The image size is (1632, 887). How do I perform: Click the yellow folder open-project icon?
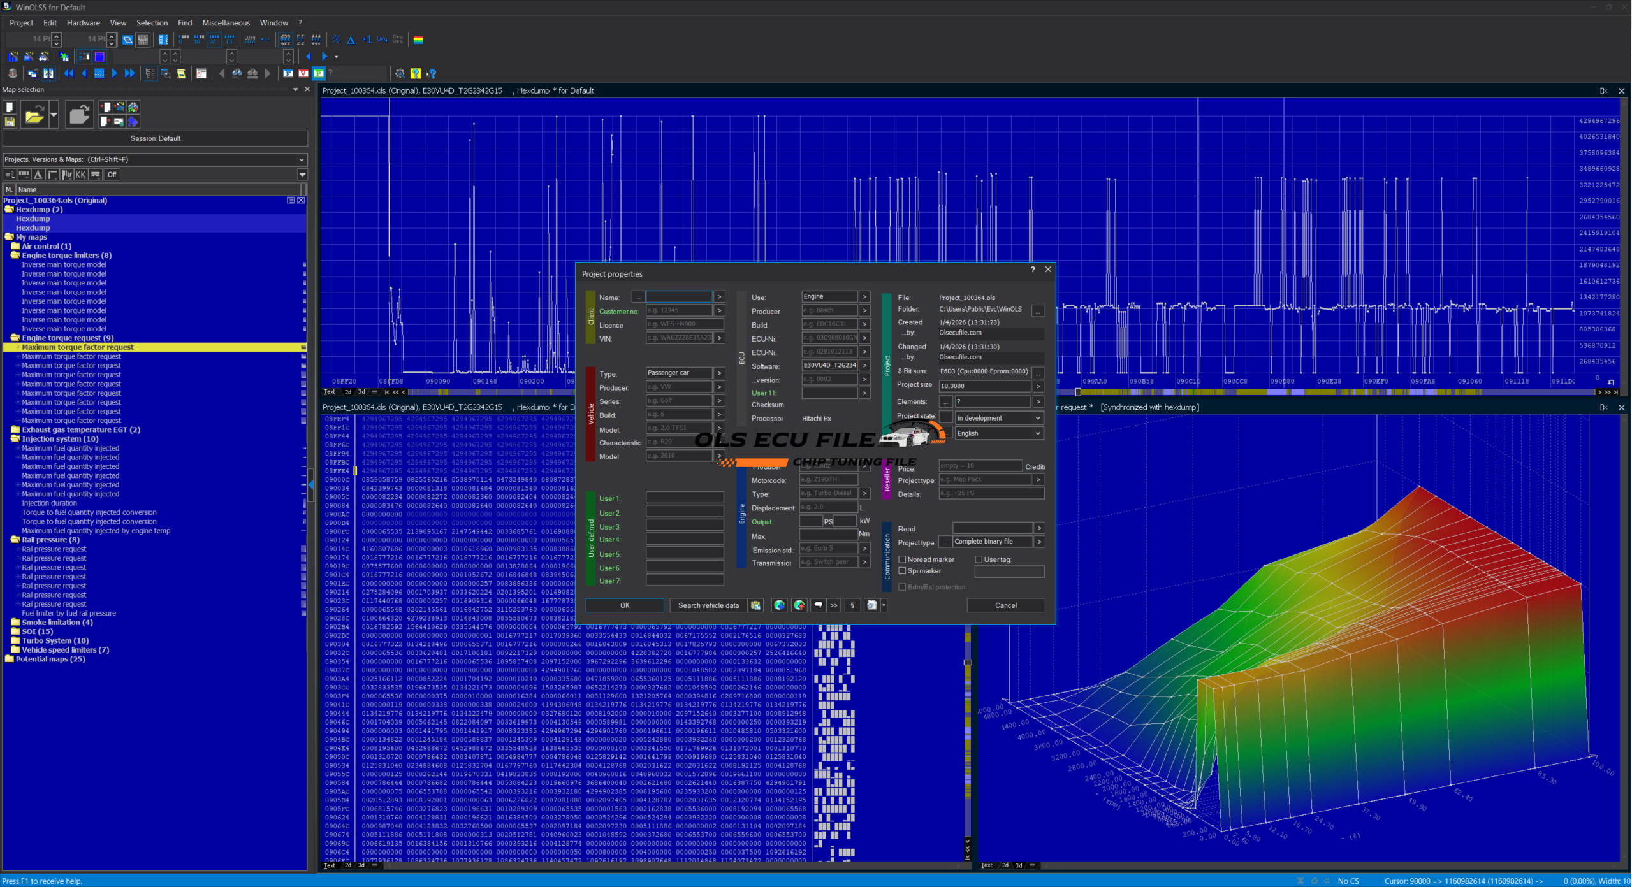[x=34, y=115]
